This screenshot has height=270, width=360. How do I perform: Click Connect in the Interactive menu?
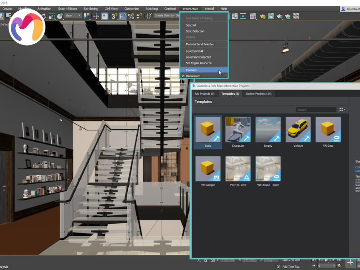[x=191, y=70]
